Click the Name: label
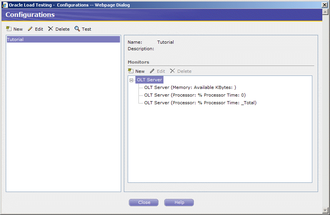Viewport: 330px width, 215px height. (135, 42)
